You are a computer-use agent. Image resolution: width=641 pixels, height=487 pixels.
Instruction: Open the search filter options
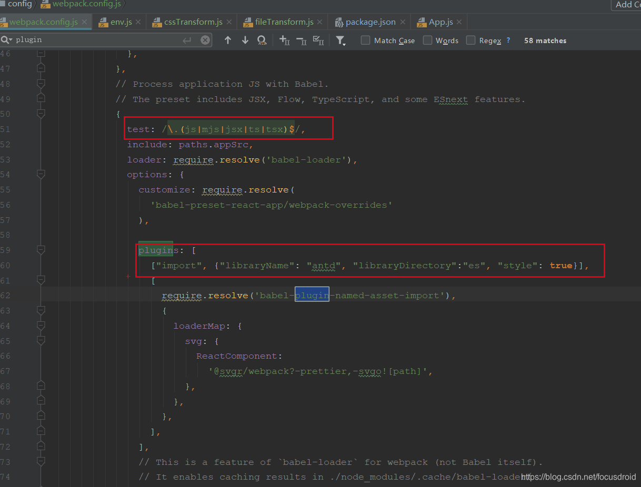340,40
